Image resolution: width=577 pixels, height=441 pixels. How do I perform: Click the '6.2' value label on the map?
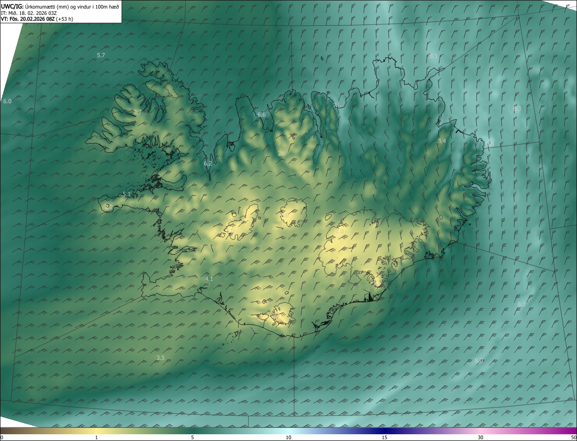[x=208, y=164]
